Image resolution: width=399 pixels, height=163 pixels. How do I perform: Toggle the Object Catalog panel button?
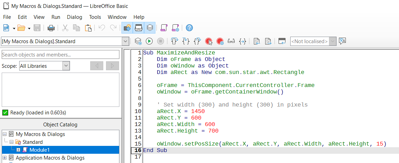pyautogui.click(x=127, y=28)
